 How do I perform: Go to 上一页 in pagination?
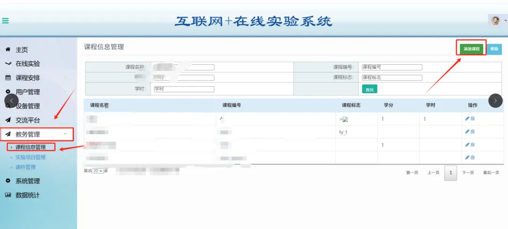pos(433,173)
